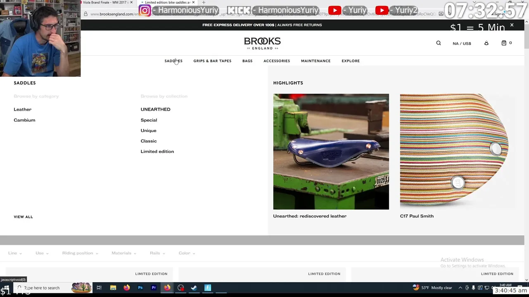Select the Leather saddle category
529x297 pixels.
pyautogui.click(x=22, y=109)
